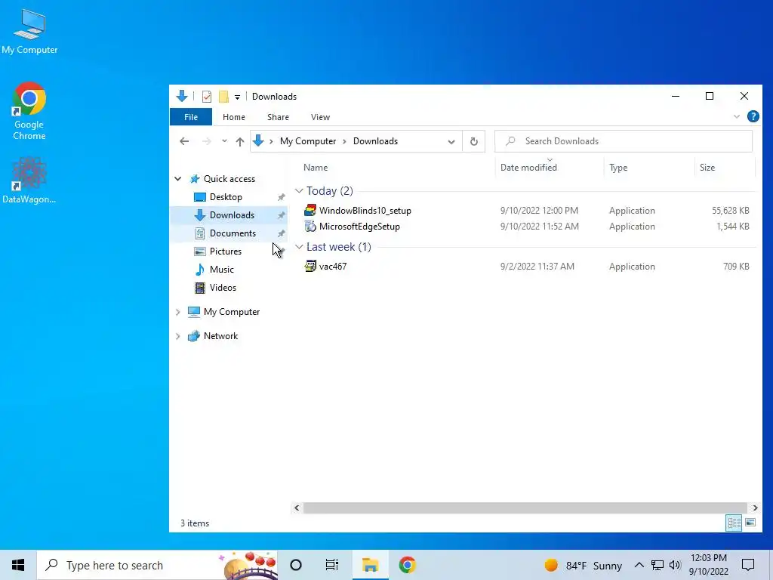Expand the Network tree node

(x=178, y=336)
